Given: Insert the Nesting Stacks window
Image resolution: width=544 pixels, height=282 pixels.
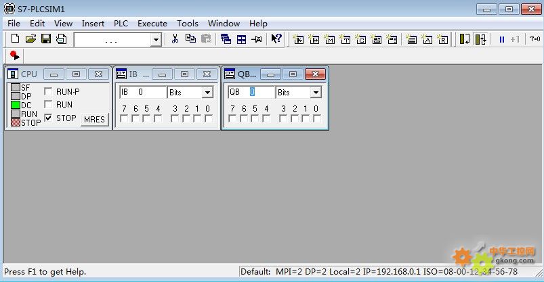Looking at the screenshot, I should click(x=411, y=39).
